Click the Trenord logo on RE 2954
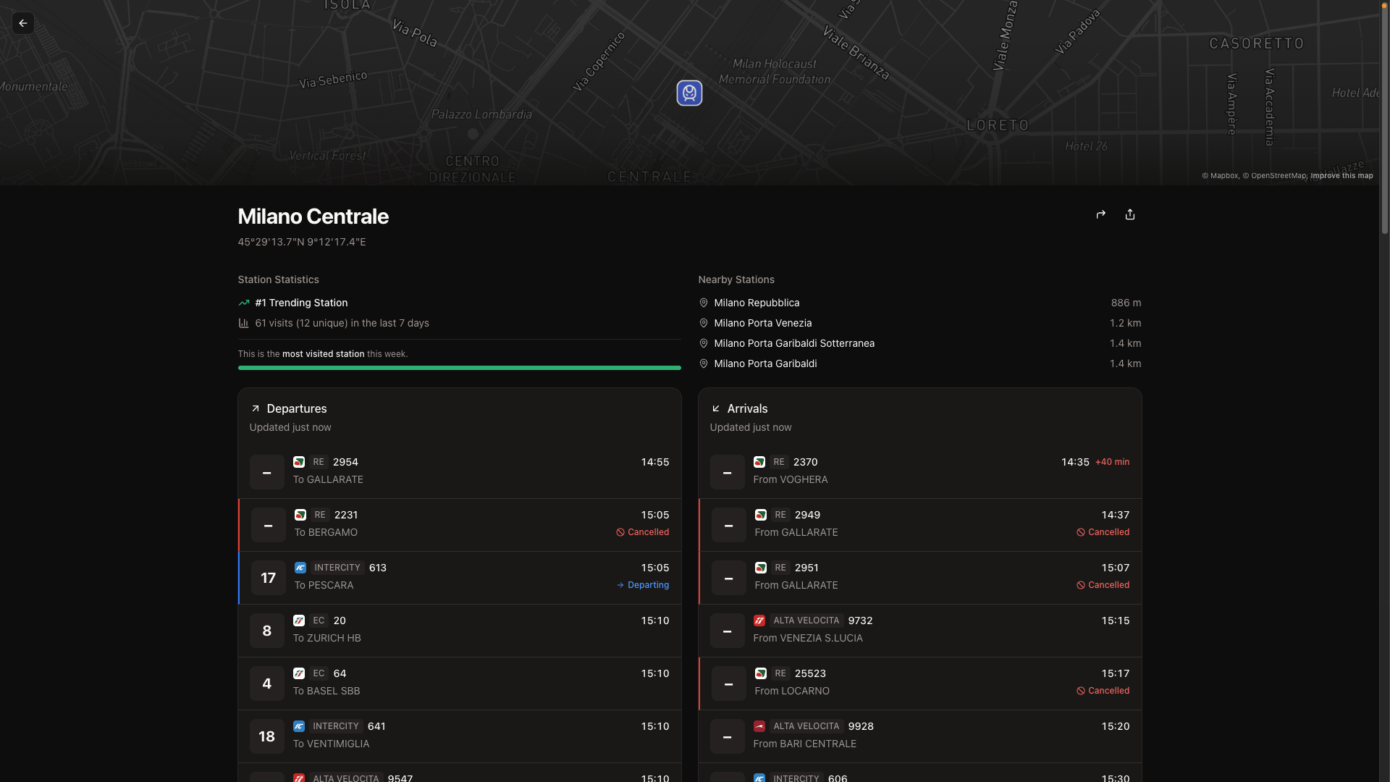 300,461
